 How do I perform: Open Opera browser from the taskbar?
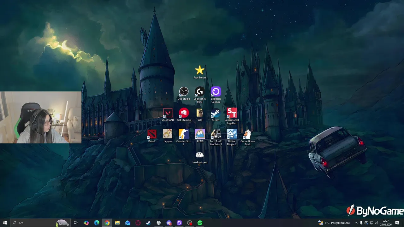pos(138,223)
